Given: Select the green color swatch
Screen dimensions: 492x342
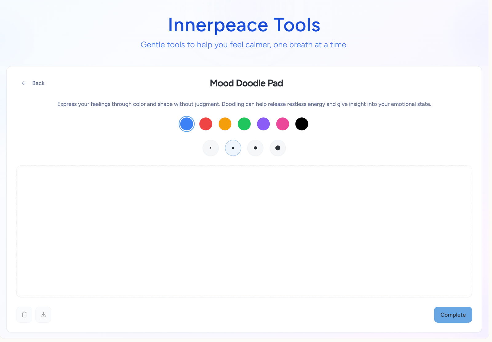Looking at the screenshot, I should [244, 124].
